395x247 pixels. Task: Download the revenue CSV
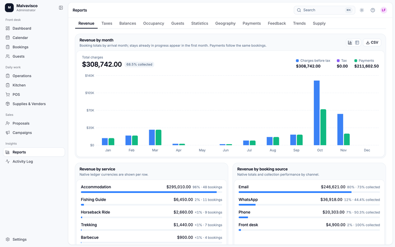tap(372, 43)
